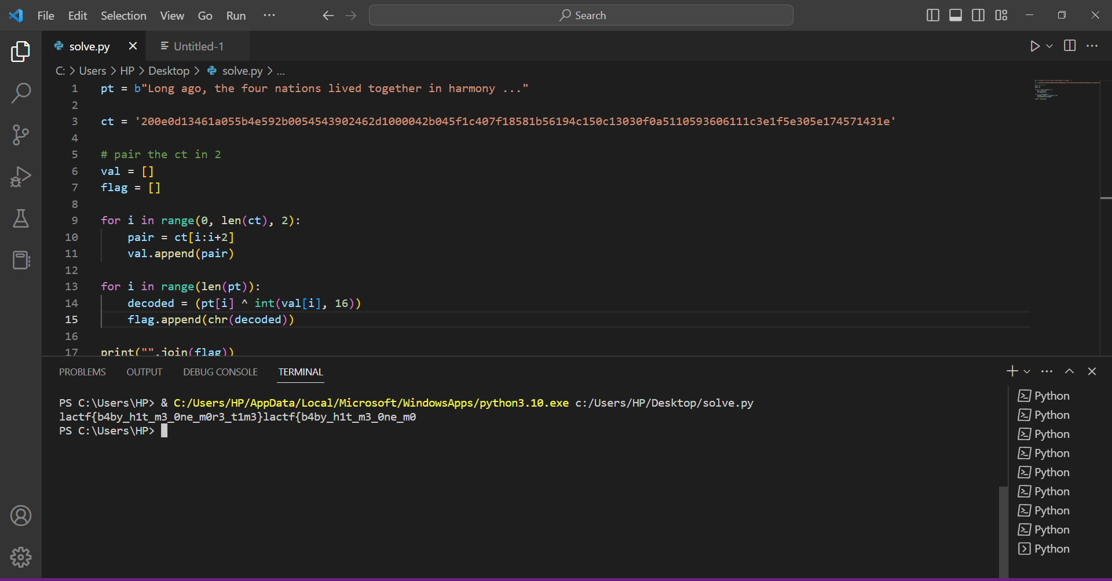Click the 'pt' variable on line 1
This screenshot has width=1112, height=581.
coord(107,89)
